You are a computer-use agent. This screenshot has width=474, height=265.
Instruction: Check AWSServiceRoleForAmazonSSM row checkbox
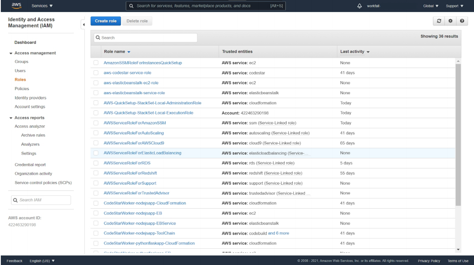[x=96, y=123]
